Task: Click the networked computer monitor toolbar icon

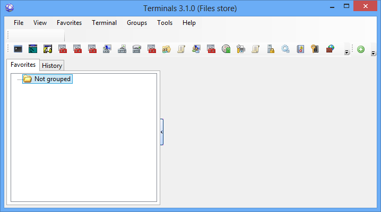Action: [107, 49]
